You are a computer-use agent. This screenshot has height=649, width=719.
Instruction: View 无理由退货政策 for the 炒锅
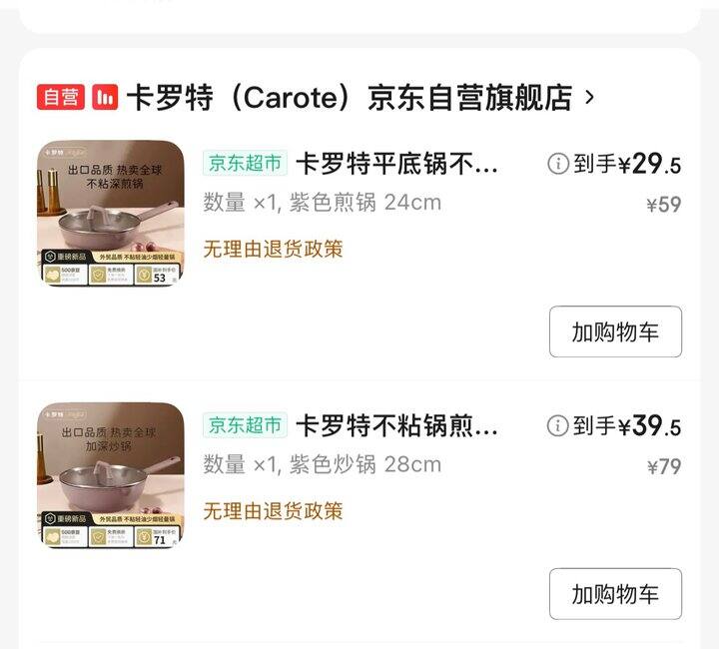(274, 511)
